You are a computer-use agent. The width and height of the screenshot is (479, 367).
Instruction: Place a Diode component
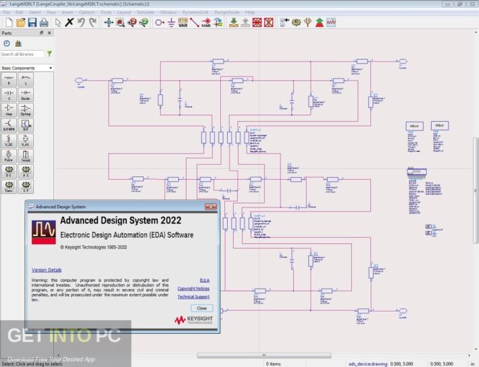[x=26, y=95]
